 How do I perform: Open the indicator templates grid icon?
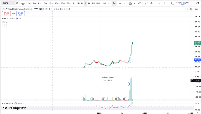pyautogui.click(x=139, y=3)
